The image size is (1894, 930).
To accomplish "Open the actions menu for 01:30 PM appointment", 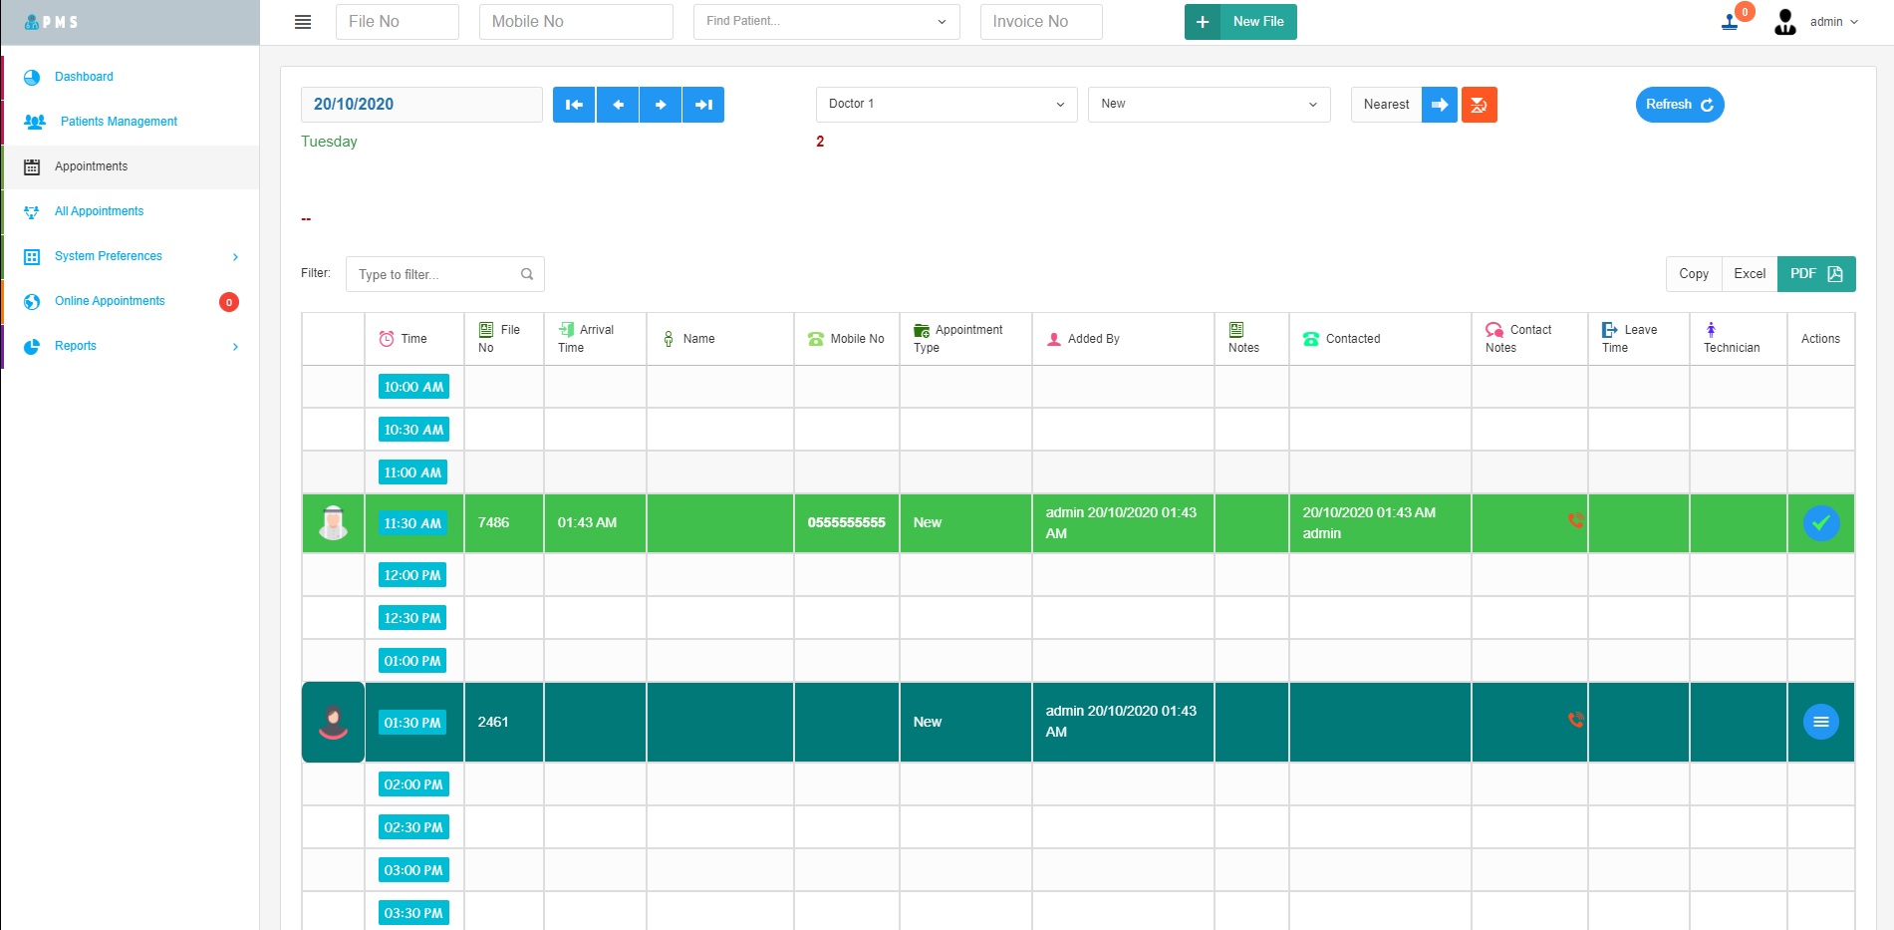I will click(1820, 722).
